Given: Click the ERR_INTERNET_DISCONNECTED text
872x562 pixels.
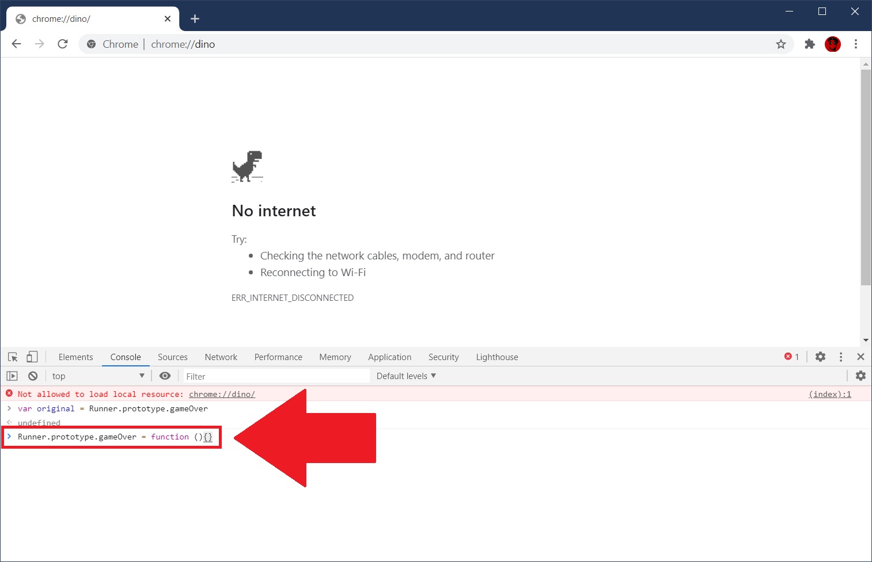Looking at the screenshot, I should coord(293,298).
